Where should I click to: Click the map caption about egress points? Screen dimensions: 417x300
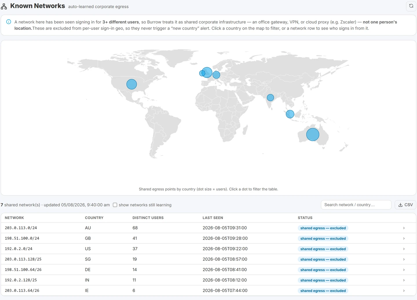coord(209,189)
